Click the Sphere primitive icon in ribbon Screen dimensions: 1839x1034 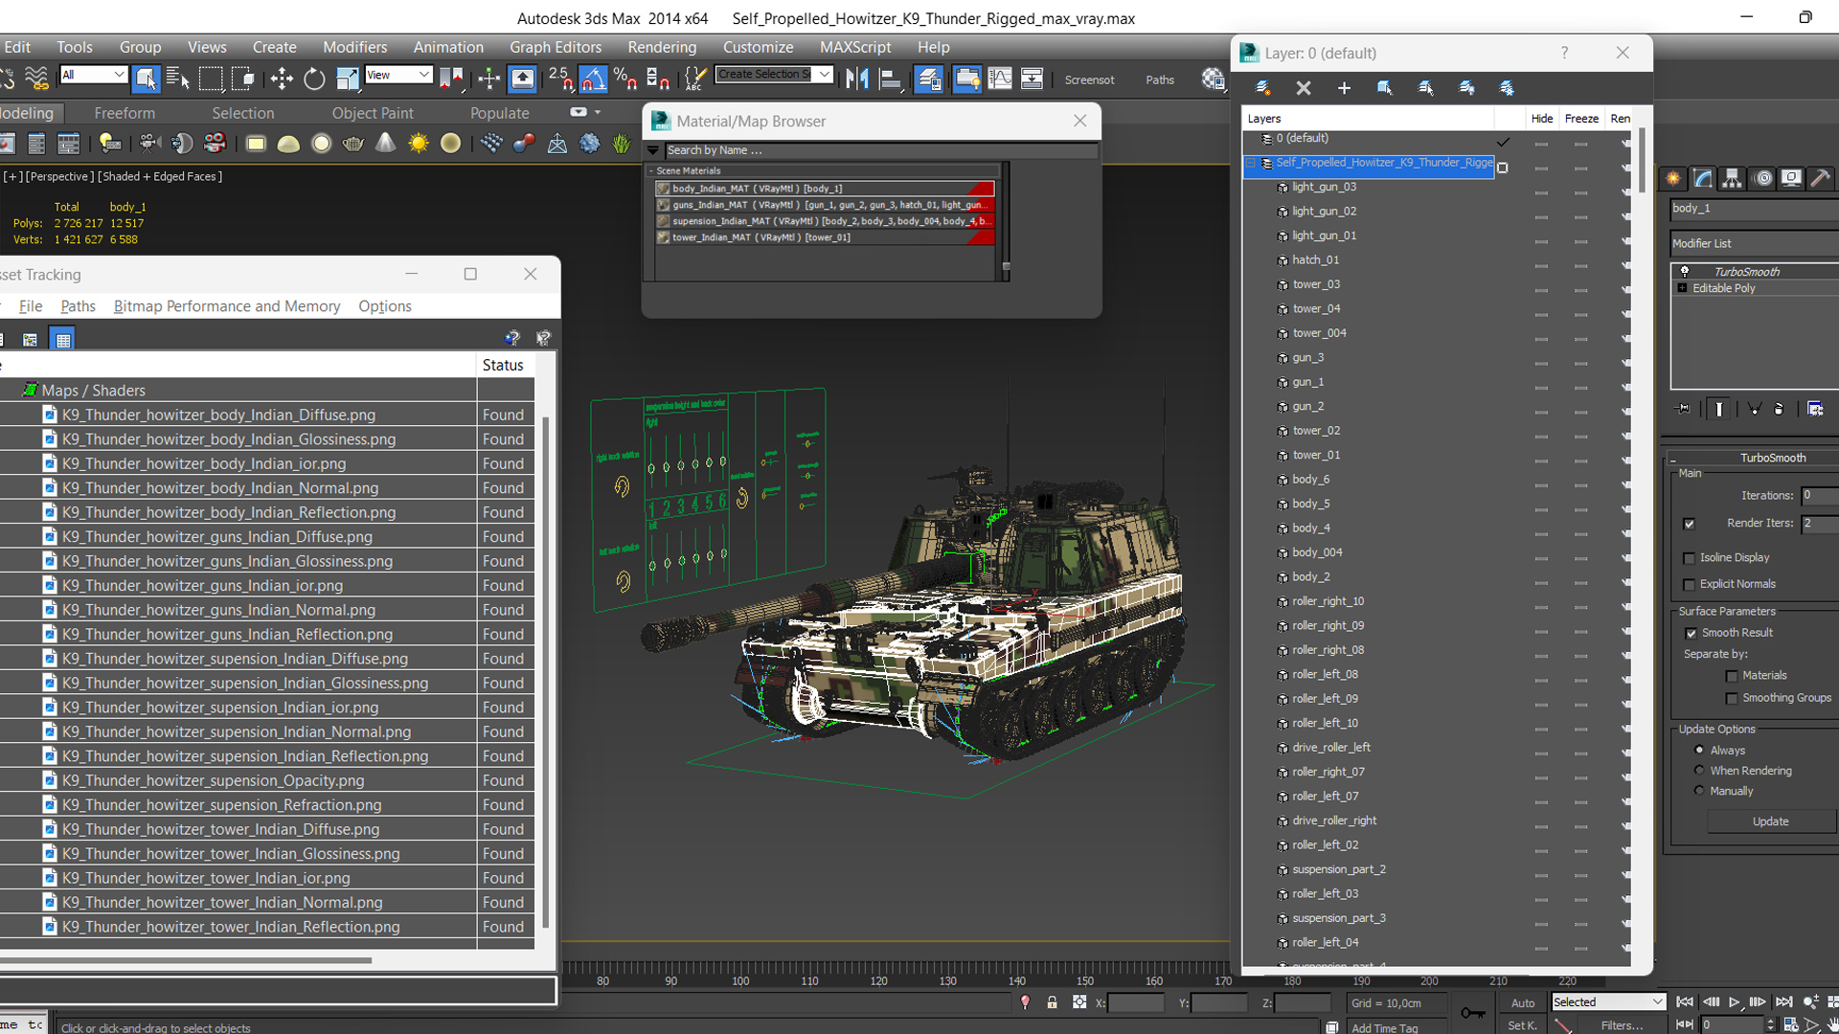[x=321, y=144]
